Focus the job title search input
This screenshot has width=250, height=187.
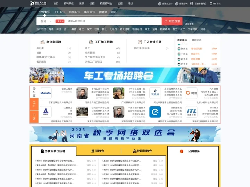point(114,21)
